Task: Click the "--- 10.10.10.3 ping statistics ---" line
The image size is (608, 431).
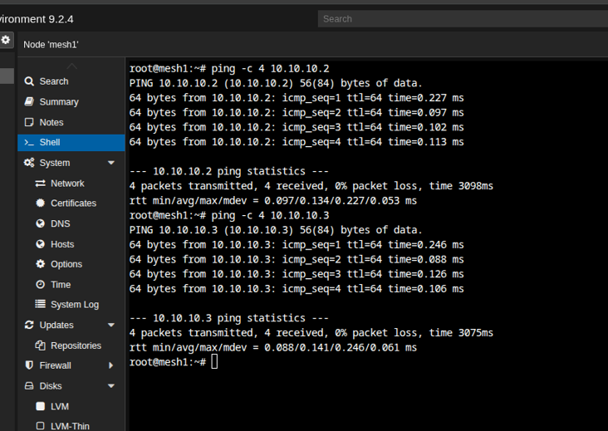Action: 228,318
